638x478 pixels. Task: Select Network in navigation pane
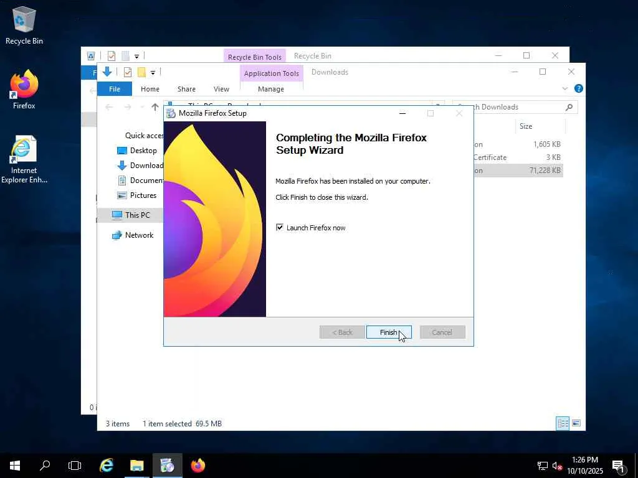tap(133, 235)
